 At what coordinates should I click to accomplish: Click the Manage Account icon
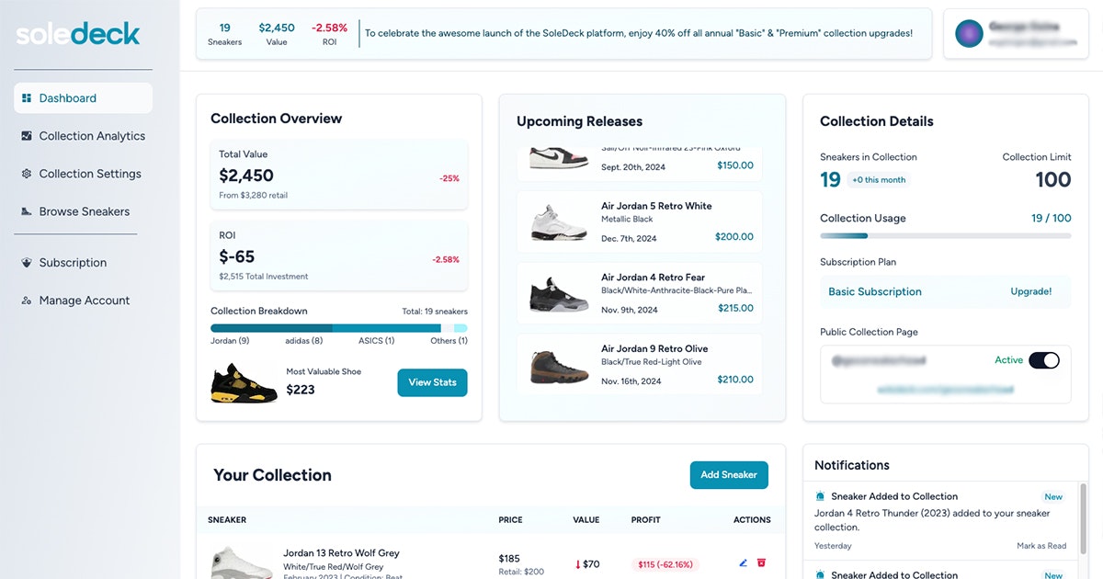(27, 301)
